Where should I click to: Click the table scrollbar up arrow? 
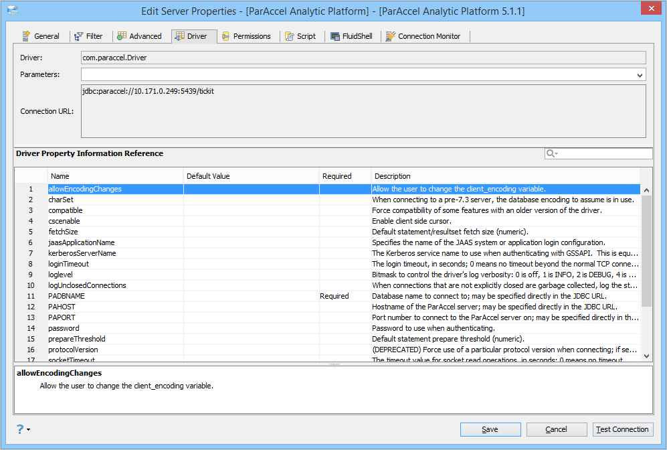(646, 190)
